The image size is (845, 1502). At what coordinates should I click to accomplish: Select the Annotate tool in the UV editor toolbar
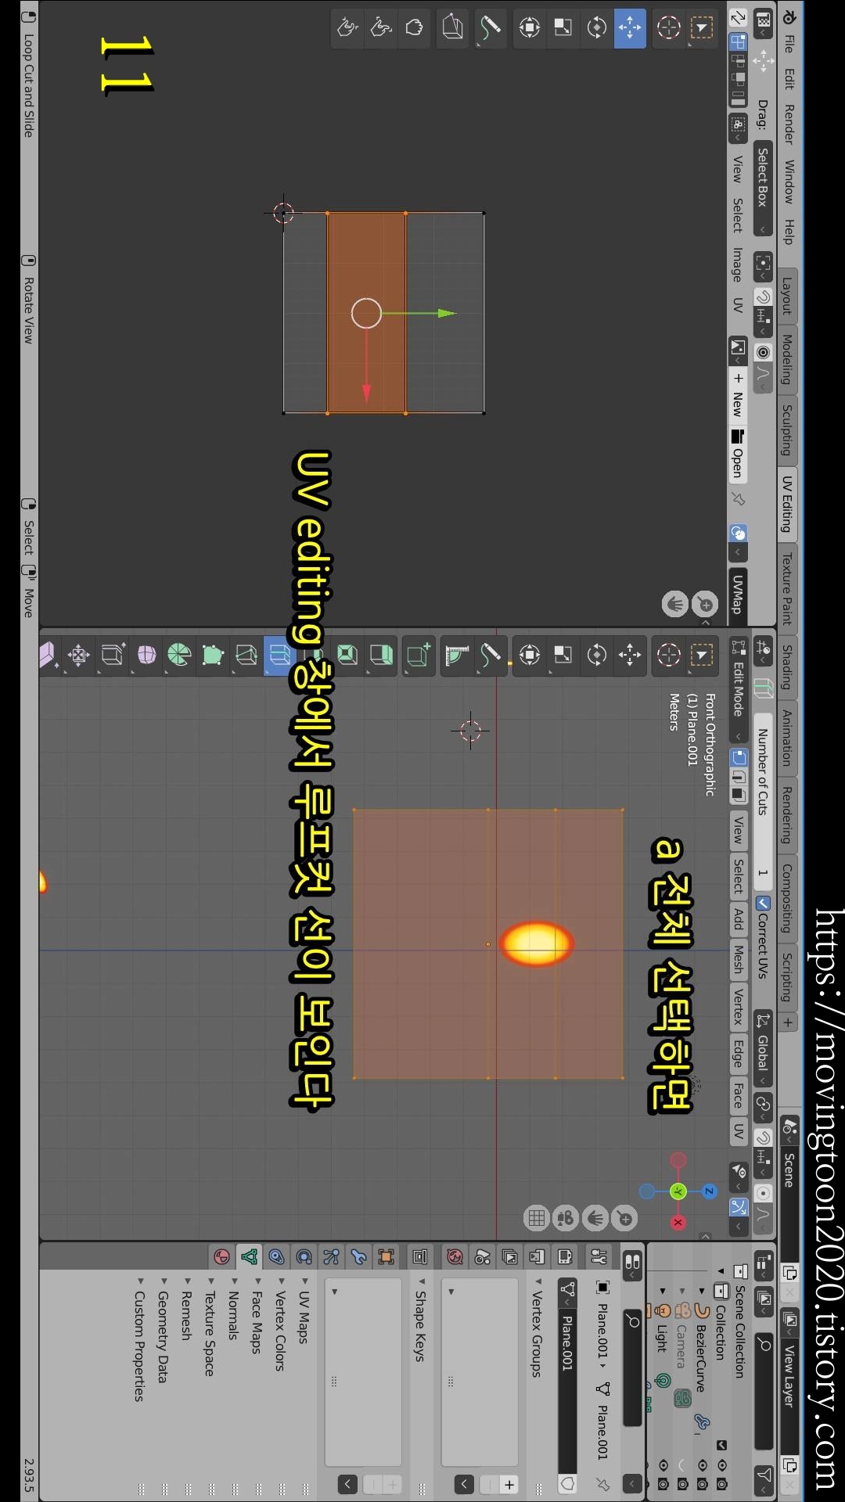(x=491, y=28)
